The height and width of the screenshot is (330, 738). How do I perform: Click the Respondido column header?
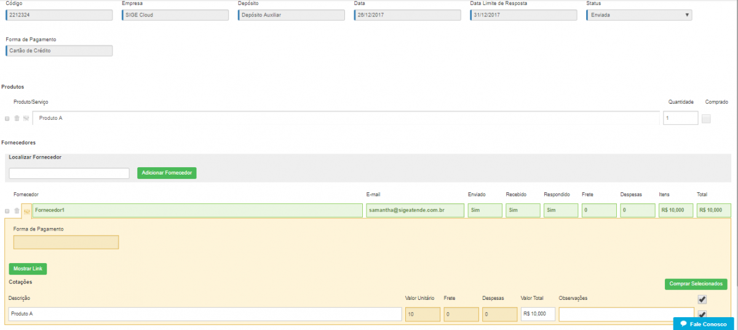[557, 194]
